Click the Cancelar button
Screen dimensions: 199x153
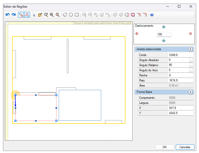(185, 147)
